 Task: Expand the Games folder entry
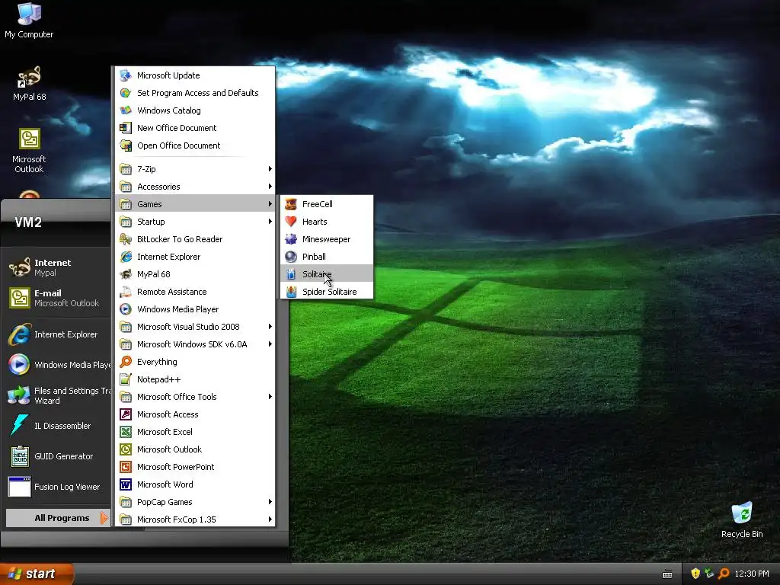tap(195, 204)
